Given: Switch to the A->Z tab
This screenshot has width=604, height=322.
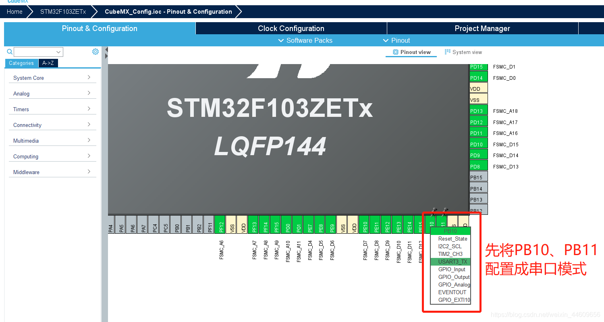Looking at the screenshot, I should tap(48, 63).
